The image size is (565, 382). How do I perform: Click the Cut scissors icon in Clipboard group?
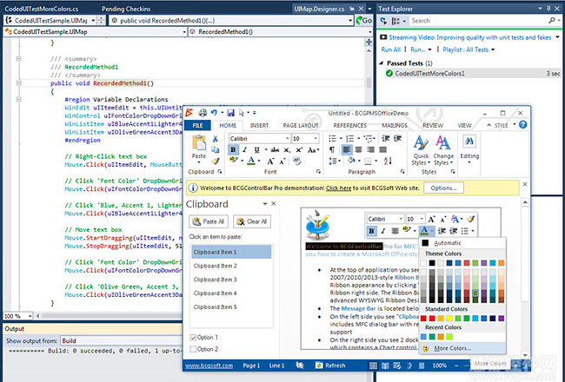215,139
